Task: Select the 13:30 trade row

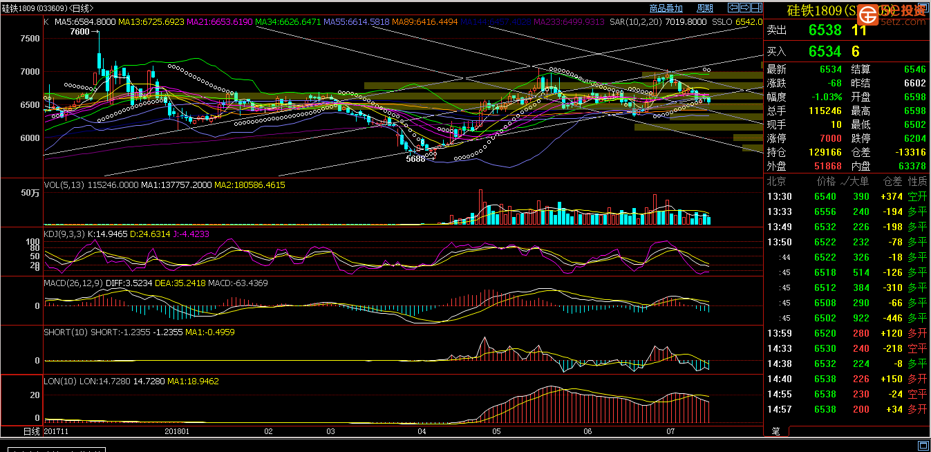Action: click(x=847, y=196)
